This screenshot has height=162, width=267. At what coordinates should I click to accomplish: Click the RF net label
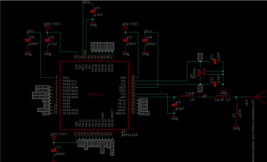click(205, 96)
